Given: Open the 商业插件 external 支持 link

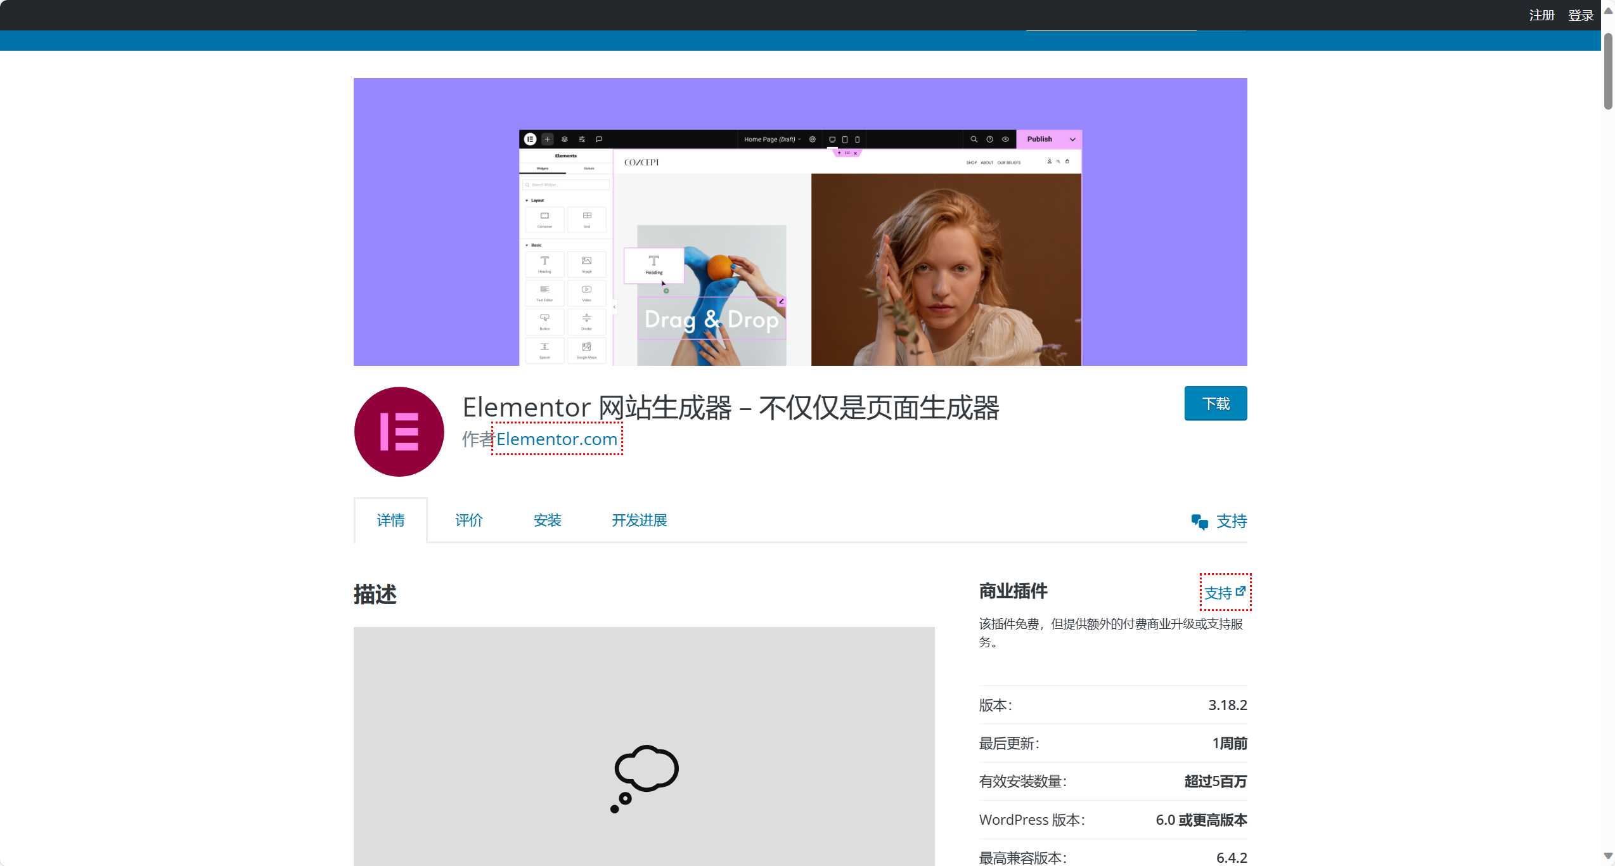Looking at the screenshot, I should (1225, 593).
